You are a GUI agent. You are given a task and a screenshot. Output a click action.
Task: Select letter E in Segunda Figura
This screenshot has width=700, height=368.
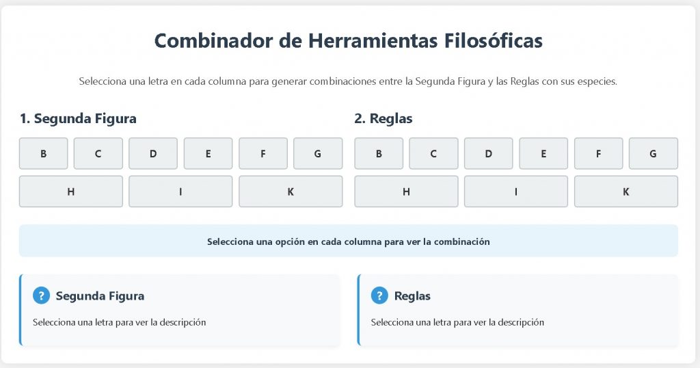(x=208, y=153)
